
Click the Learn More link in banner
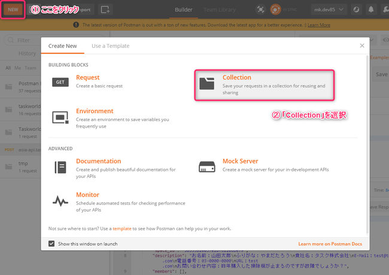(x=319, y=25)
